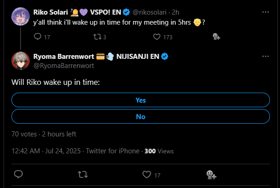
Task: Click Ryoma Barrenwort's display name
Action: point(63,57)
